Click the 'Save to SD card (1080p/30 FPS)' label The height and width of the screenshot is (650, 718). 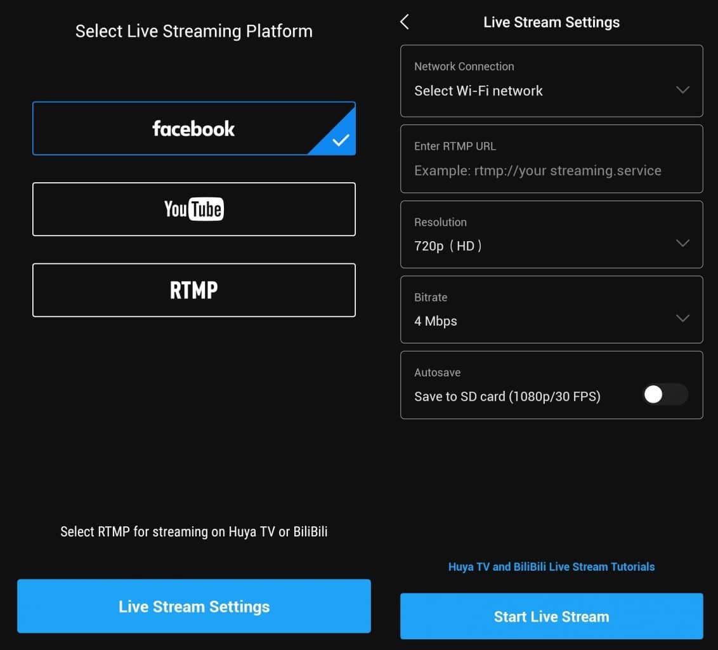click(507, 396)
